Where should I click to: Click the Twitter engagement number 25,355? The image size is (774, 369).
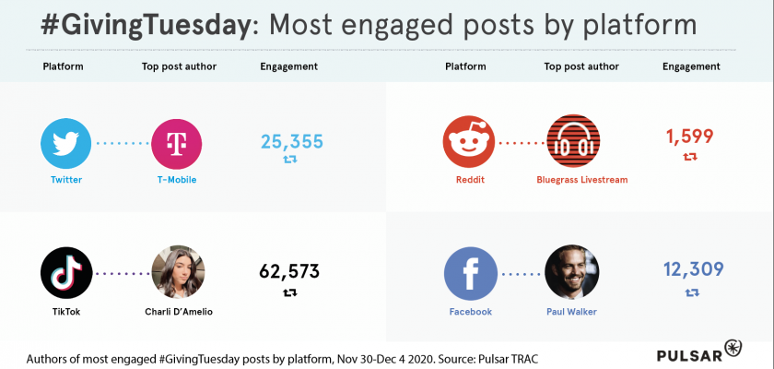[x=291, y=141]
